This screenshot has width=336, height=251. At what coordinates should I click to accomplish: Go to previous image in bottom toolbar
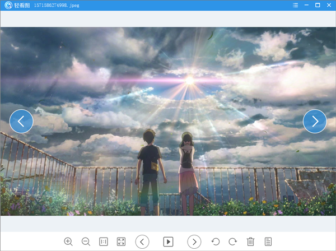click(142, 241)
